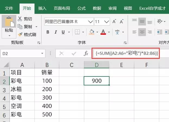Screen dimensions: 169x122
Task: Increase font size with larger A icon
Action: [x=114, y=21]
